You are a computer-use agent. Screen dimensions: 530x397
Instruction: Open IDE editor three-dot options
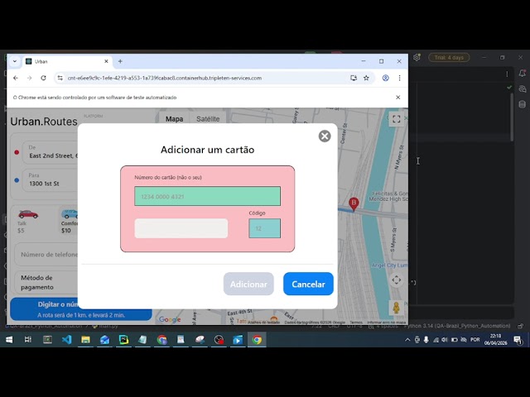click(x=507, y=74)
